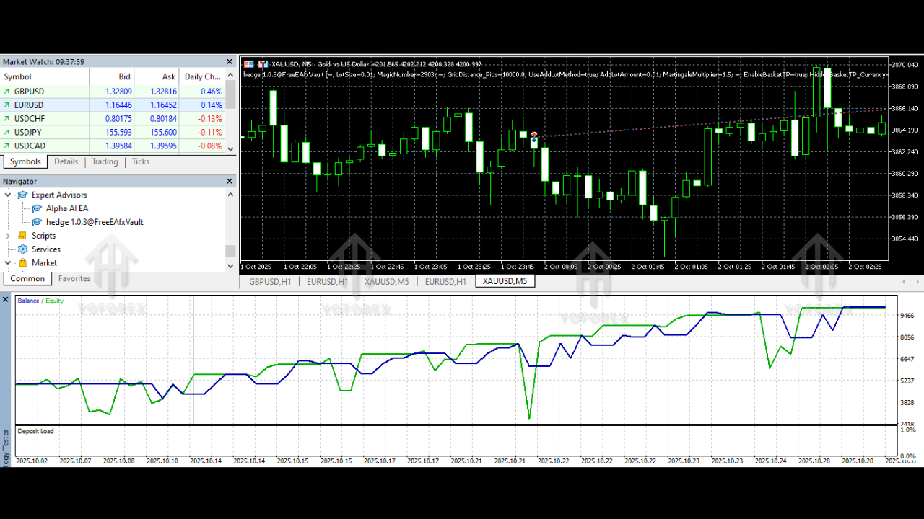
Task: Click the attached EA icon on the candlestick chart
Action: click(x=533, y=135)
